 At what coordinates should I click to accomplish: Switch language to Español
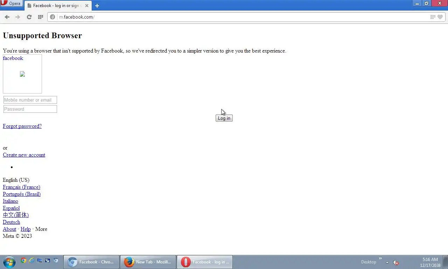(11, 208)
